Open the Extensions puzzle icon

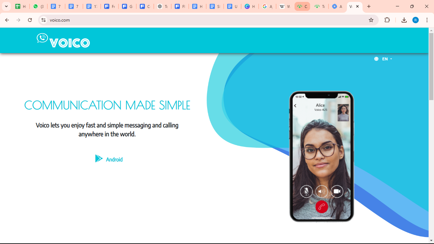pyautogui.click(x=387, y=20)
